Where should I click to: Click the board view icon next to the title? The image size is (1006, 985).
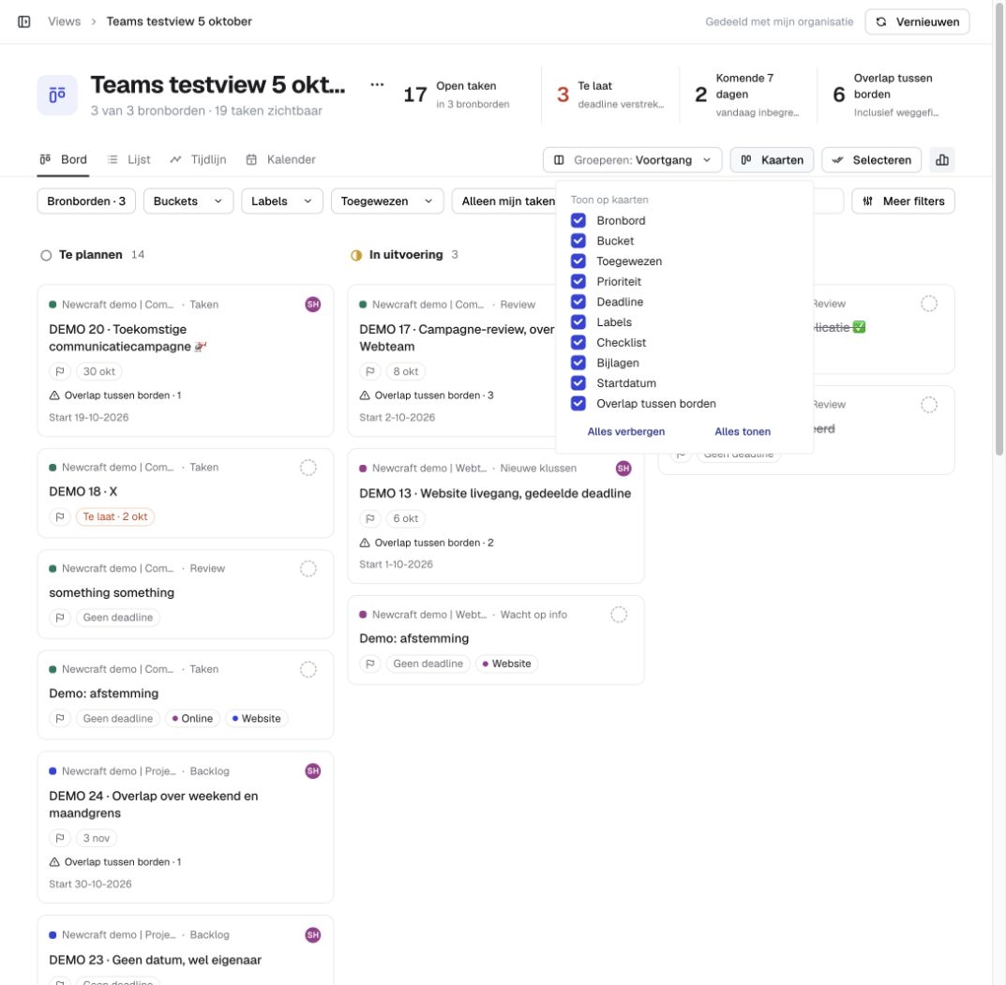point(57,95)
